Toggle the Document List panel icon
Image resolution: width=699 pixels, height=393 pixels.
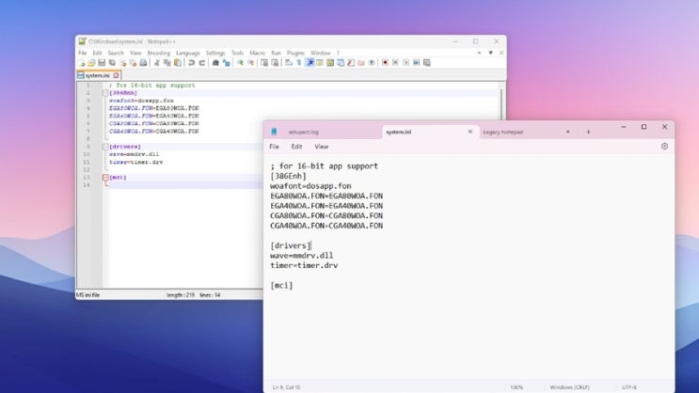[341, 63]
